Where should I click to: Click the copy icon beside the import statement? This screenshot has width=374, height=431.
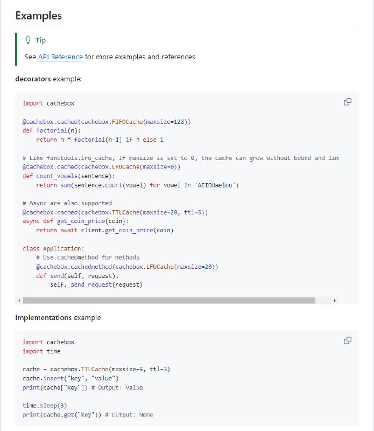click(348, 101)
